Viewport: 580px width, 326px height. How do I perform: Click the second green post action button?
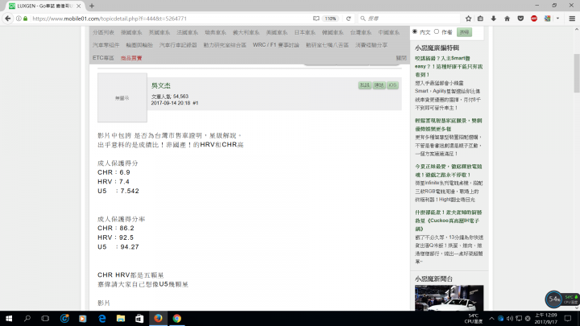pyautogui.click(x=379, y=85)
